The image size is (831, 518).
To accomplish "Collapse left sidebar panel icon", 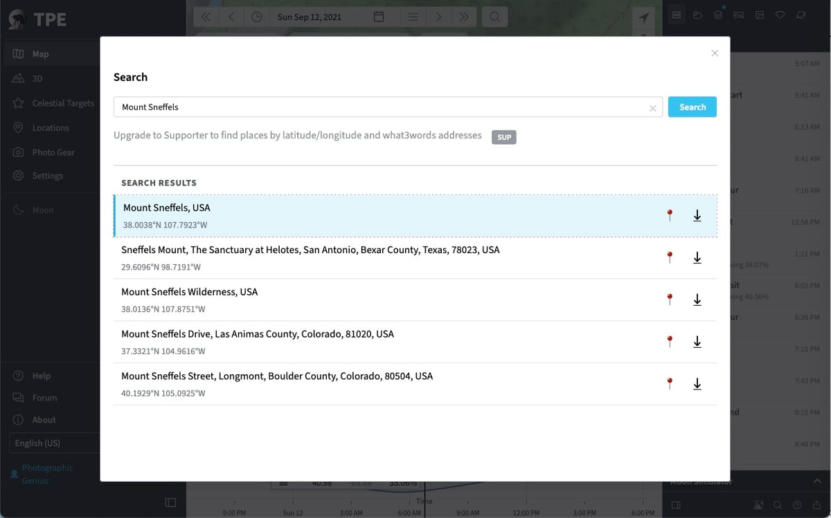I will (170, 503).
